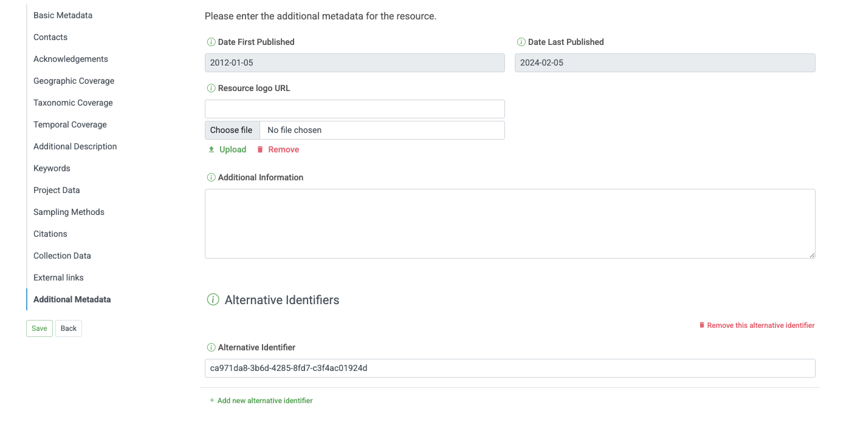Open the Citations section
849x425 pixels.
click(50, 234)
